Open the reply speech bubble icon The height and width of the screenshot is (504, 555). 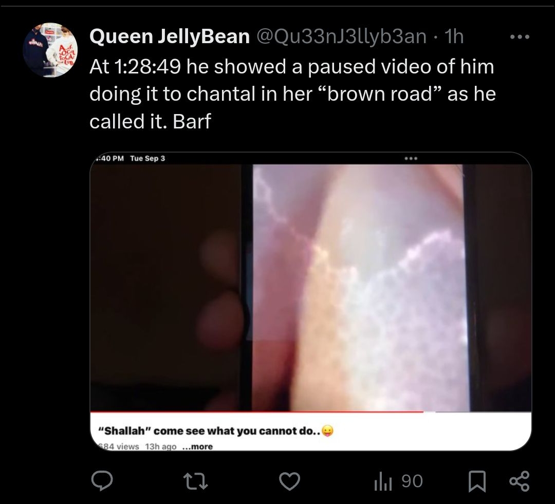[x=102, y=481]
